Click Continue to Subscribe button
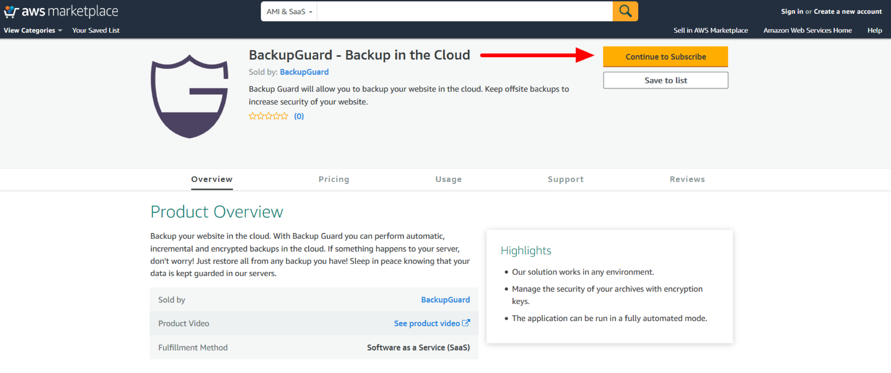This screenshot has width=891, height=373. [666, 57]
